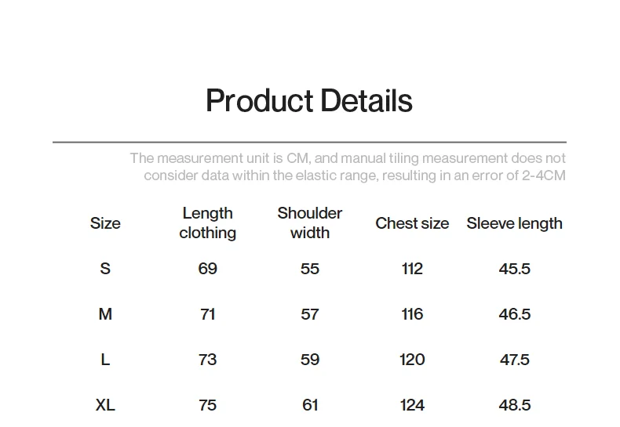Click the 124 chest size value
This screenshot has height=427, width=620.
point(412,405)
